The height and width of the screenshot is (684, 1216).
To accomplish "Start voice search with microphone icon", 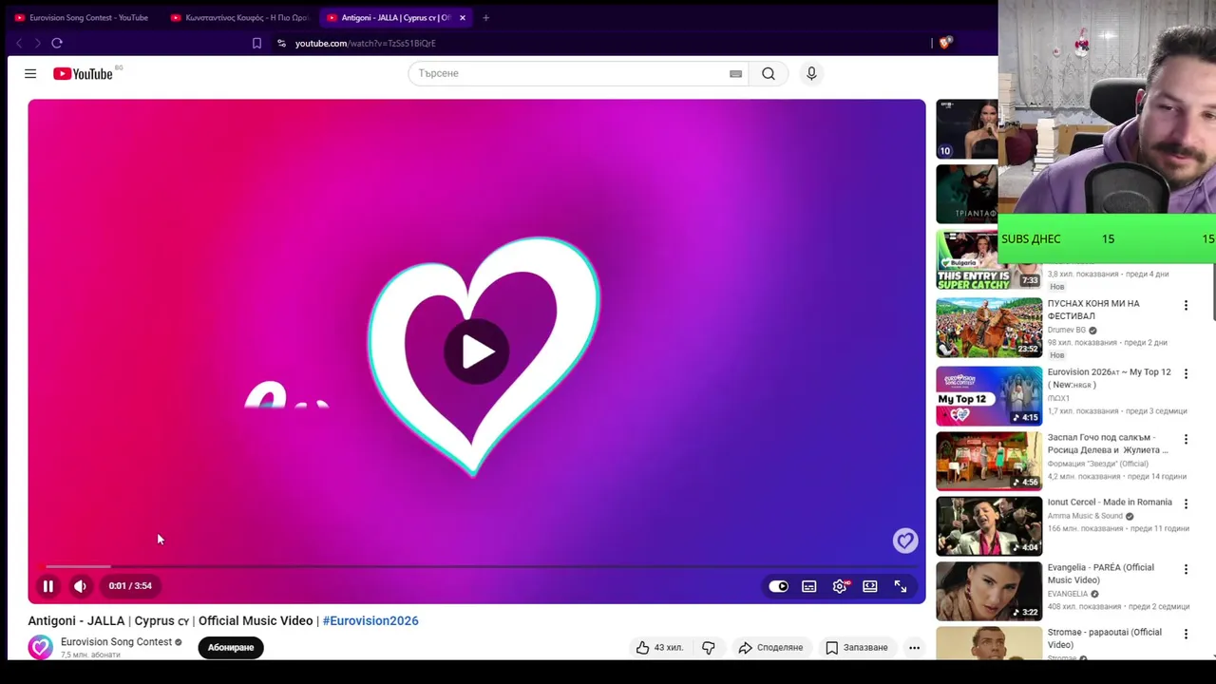I will tap(811, 73).
